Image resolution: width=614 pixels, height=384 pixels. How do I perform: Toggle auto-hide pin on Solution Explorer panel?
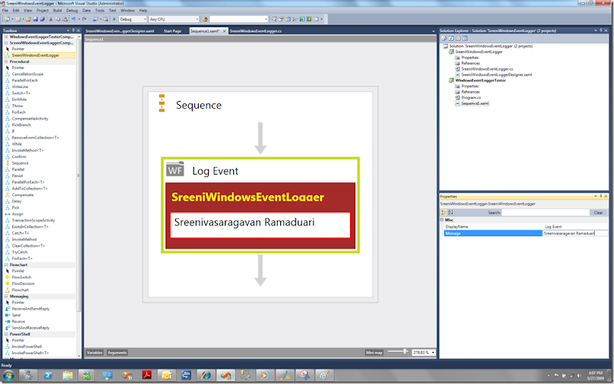tap(601, 31)
